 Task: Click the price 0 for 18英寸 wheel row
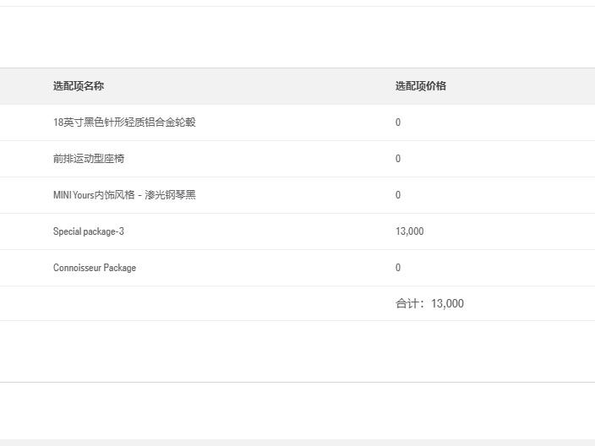click(398, 122)
